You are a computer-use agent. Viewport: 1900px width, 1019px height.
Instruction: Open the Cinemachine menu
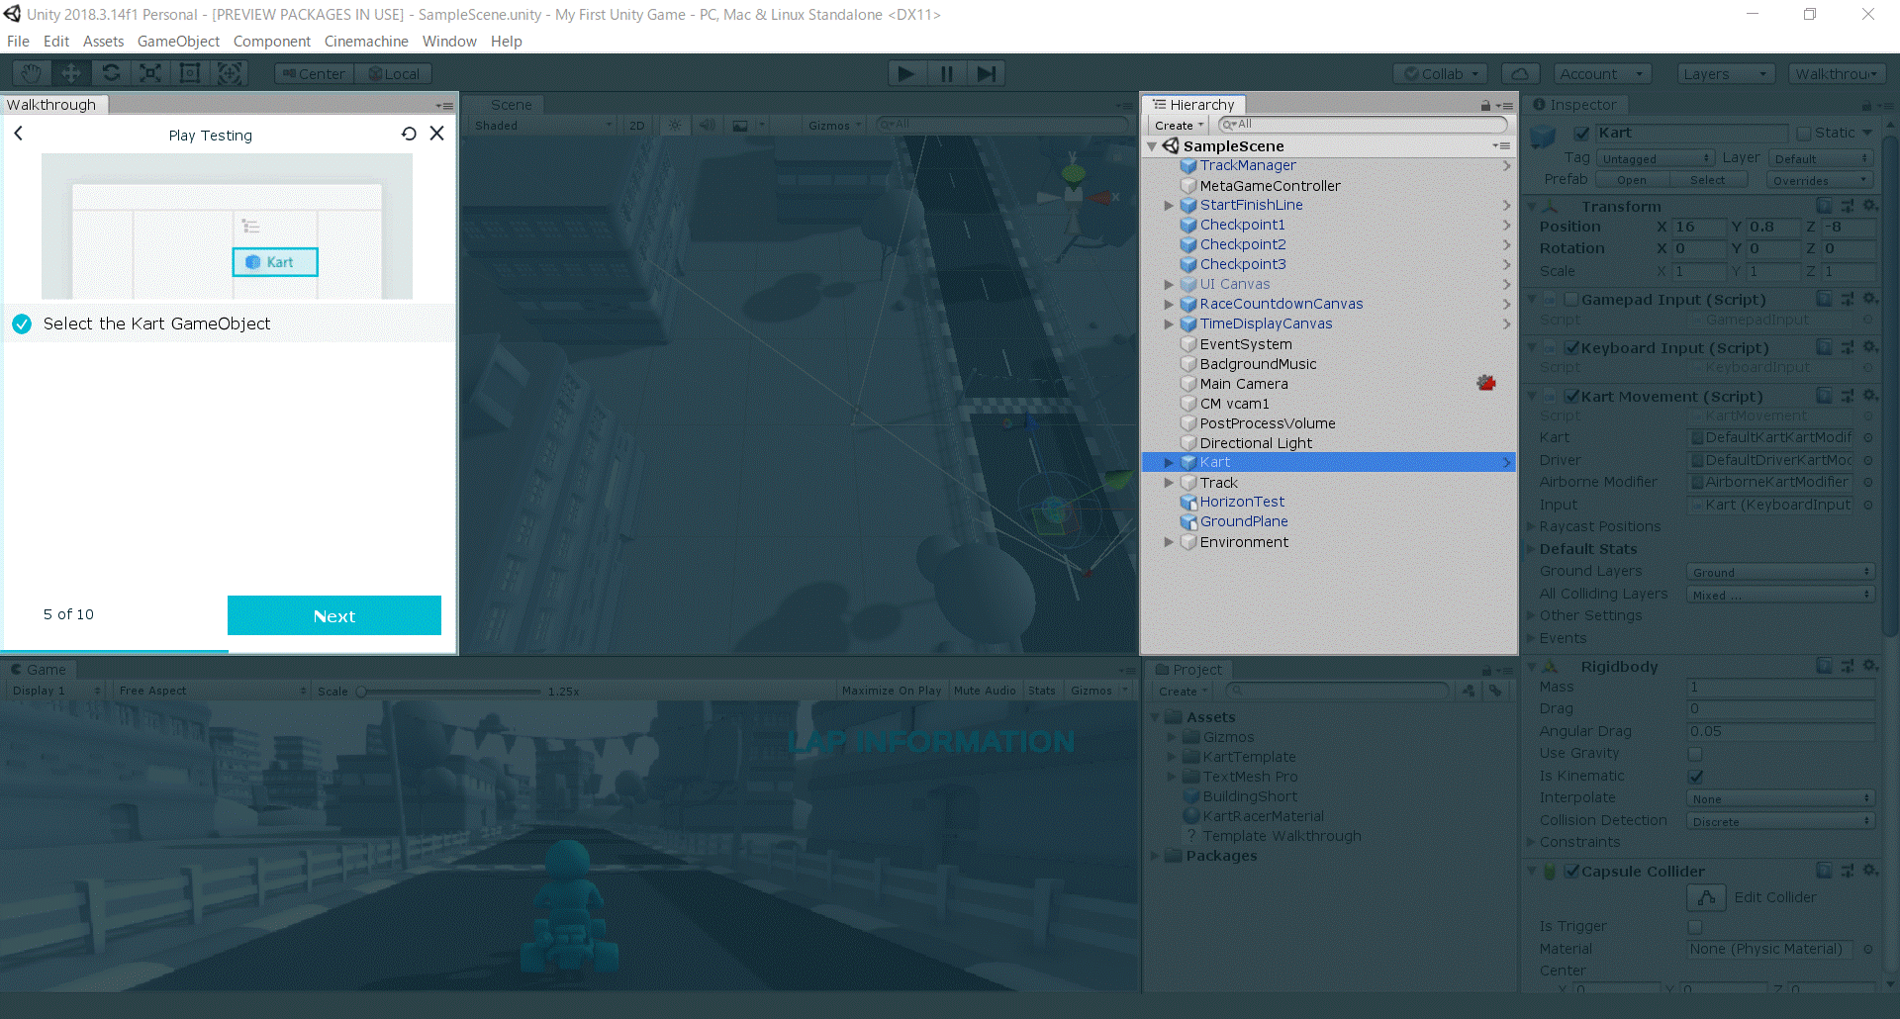point(365,42)
